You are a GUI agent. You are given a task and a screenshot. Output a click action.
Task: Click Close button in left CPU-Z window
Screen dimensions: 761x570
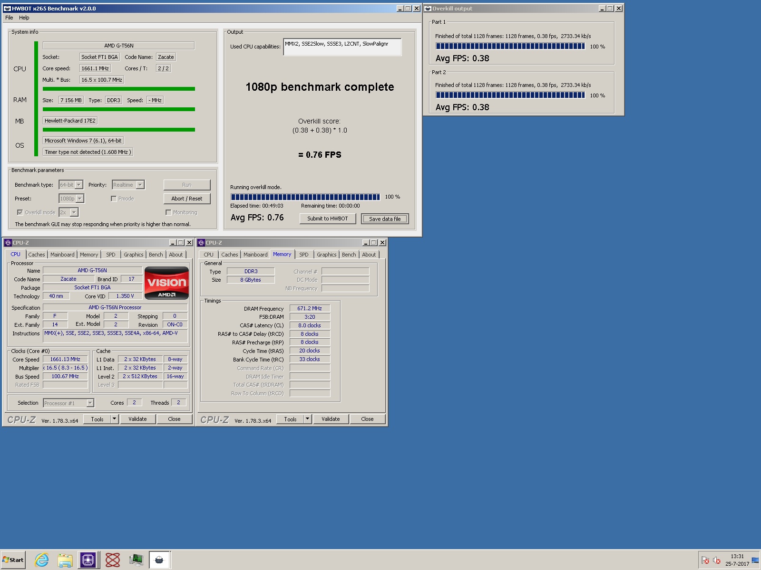coord(174,419)
